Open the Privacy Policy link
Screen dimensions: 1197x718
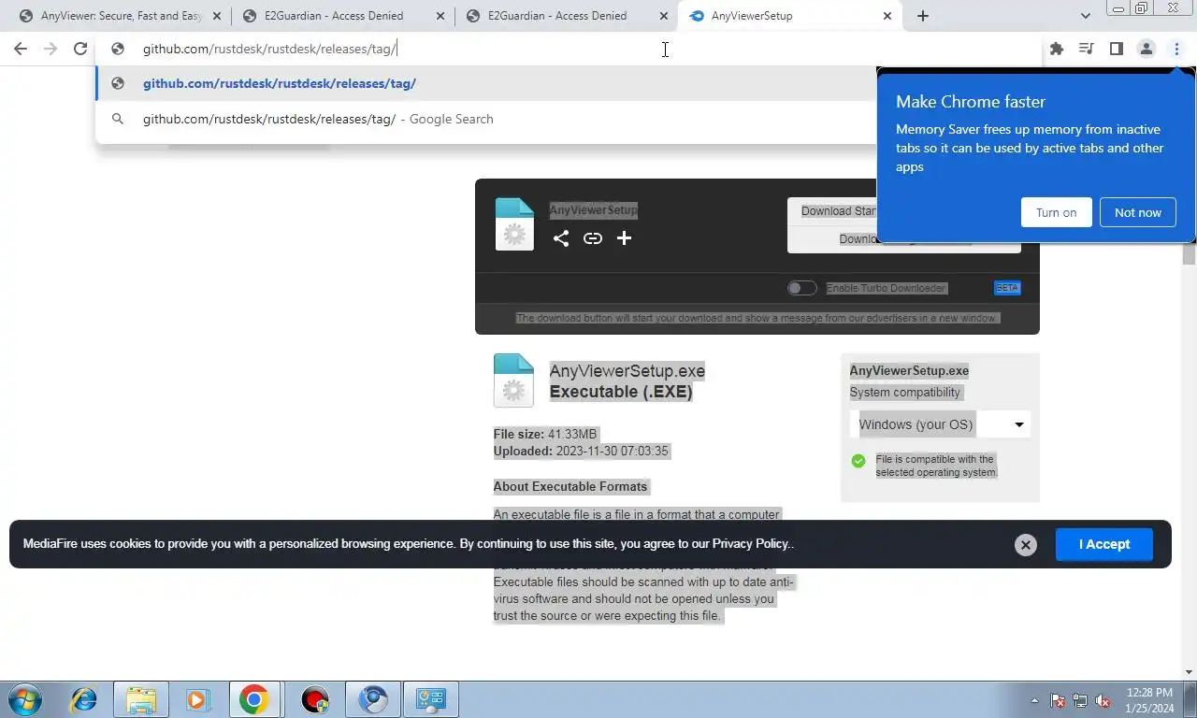click(751, 544)
